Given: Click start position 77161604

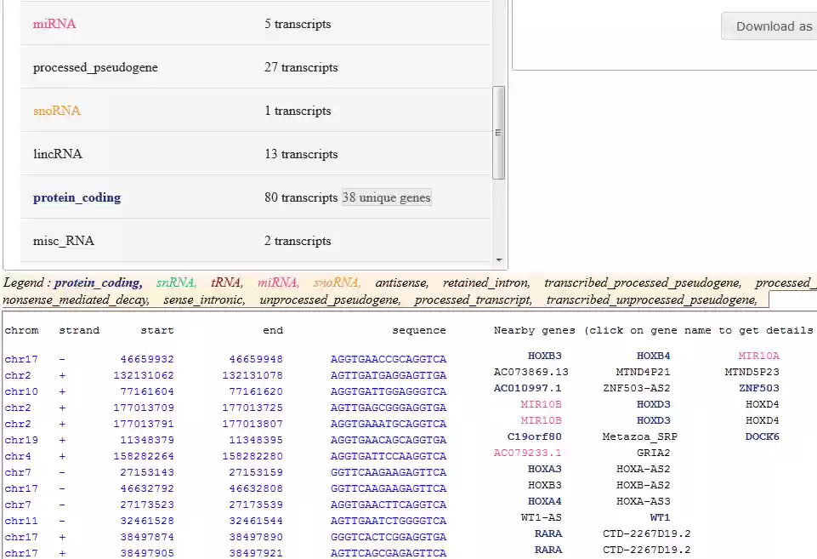Looking at the screenshot, I should point(147,391).
